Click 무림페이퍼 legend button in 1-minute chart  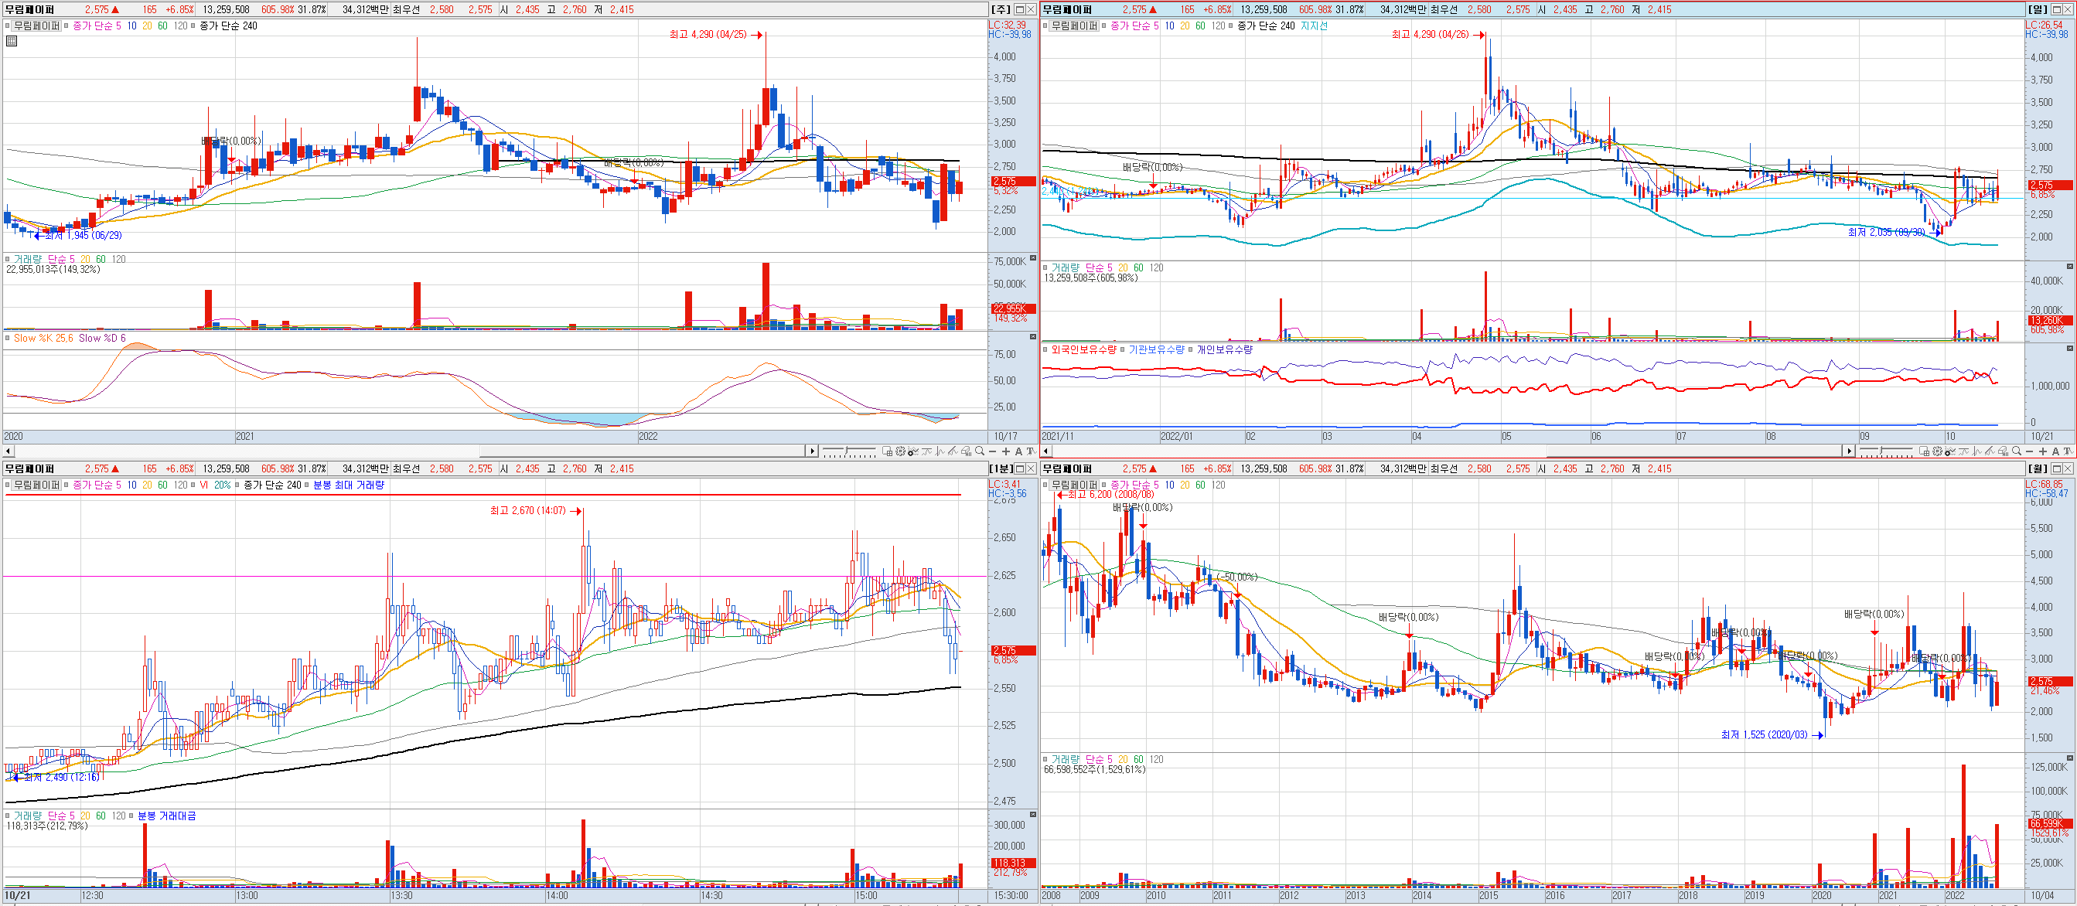(x=36, y=485)
